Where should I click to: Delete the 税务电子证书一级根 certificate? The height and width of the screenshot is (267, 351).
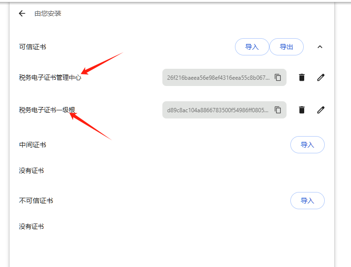pos(302,110)
